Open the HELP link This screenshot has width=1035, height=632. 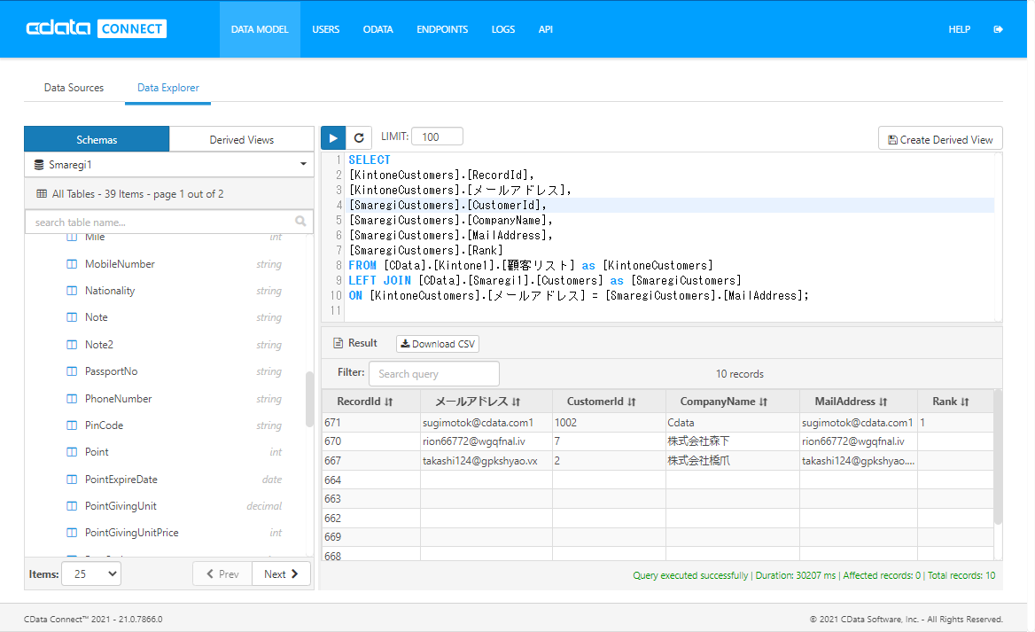click(x=959, y=29)
